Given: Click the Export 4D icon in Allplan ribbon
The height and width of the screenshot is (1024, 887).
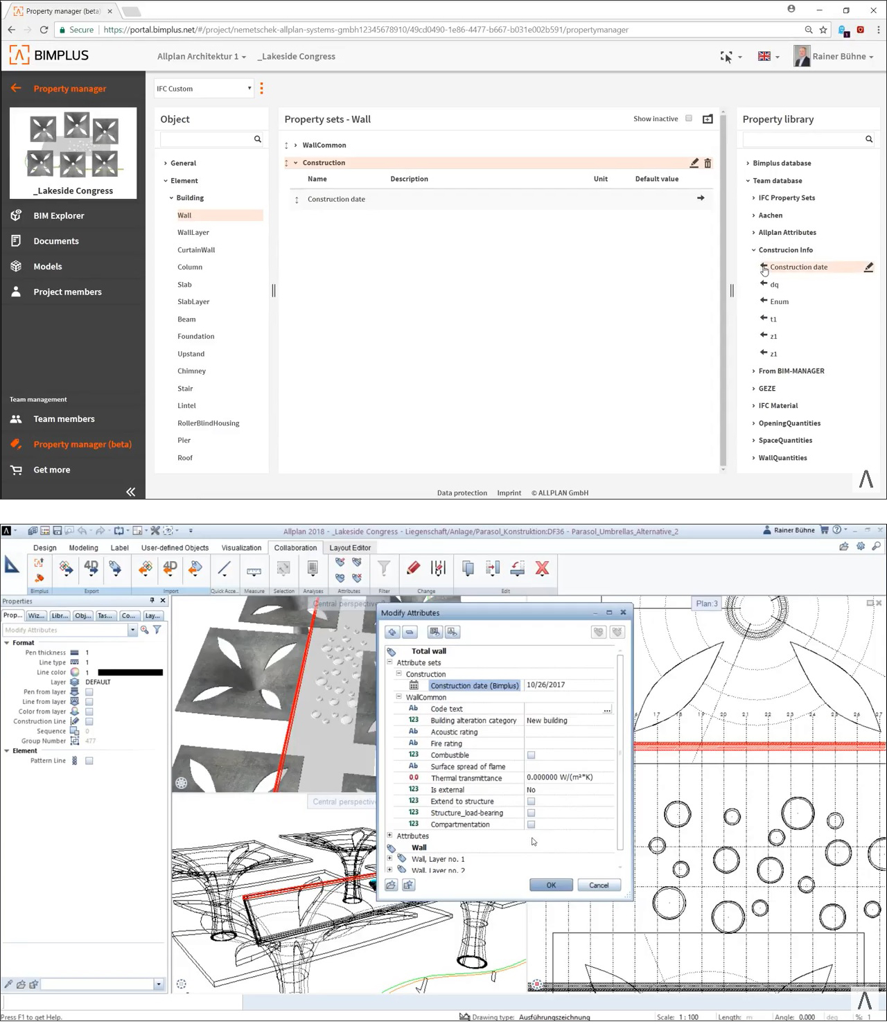Looking at the screenshot, I should pyautogui.click(x=91, y=568).
